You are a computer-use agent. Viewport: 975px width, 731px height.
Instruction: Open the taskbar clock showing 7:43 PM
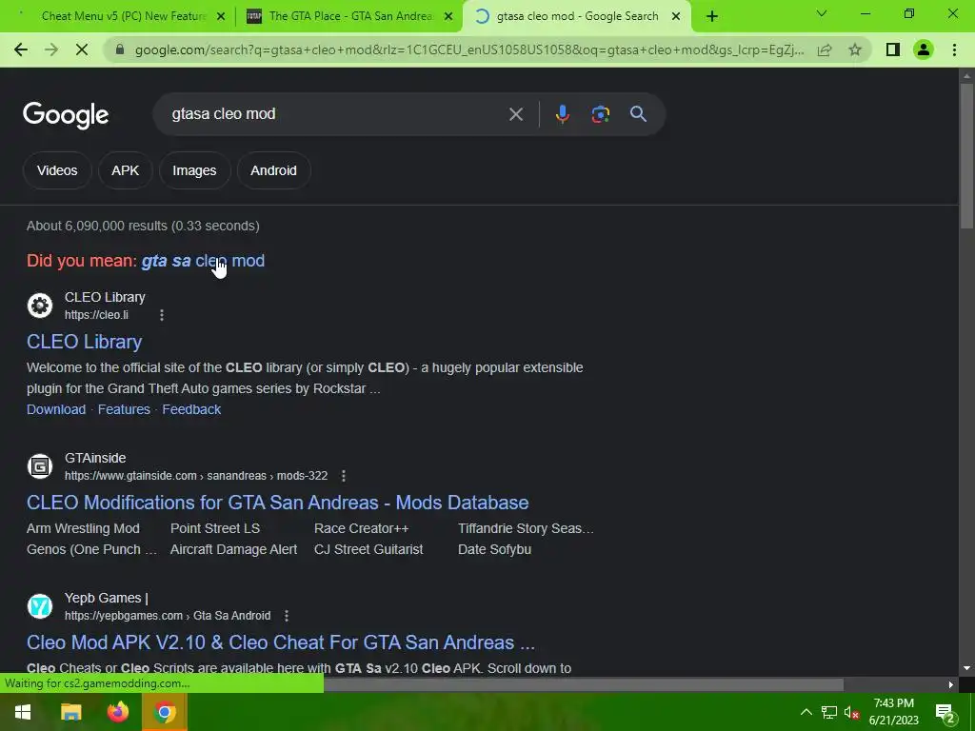(x=893, y=712)
